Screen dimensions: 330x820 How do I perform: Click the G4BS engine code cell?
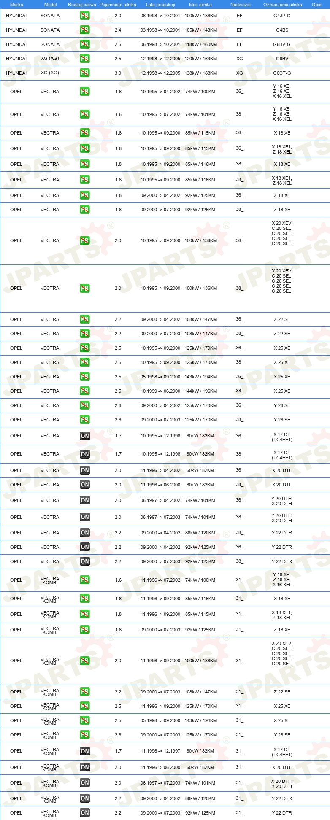282,30
